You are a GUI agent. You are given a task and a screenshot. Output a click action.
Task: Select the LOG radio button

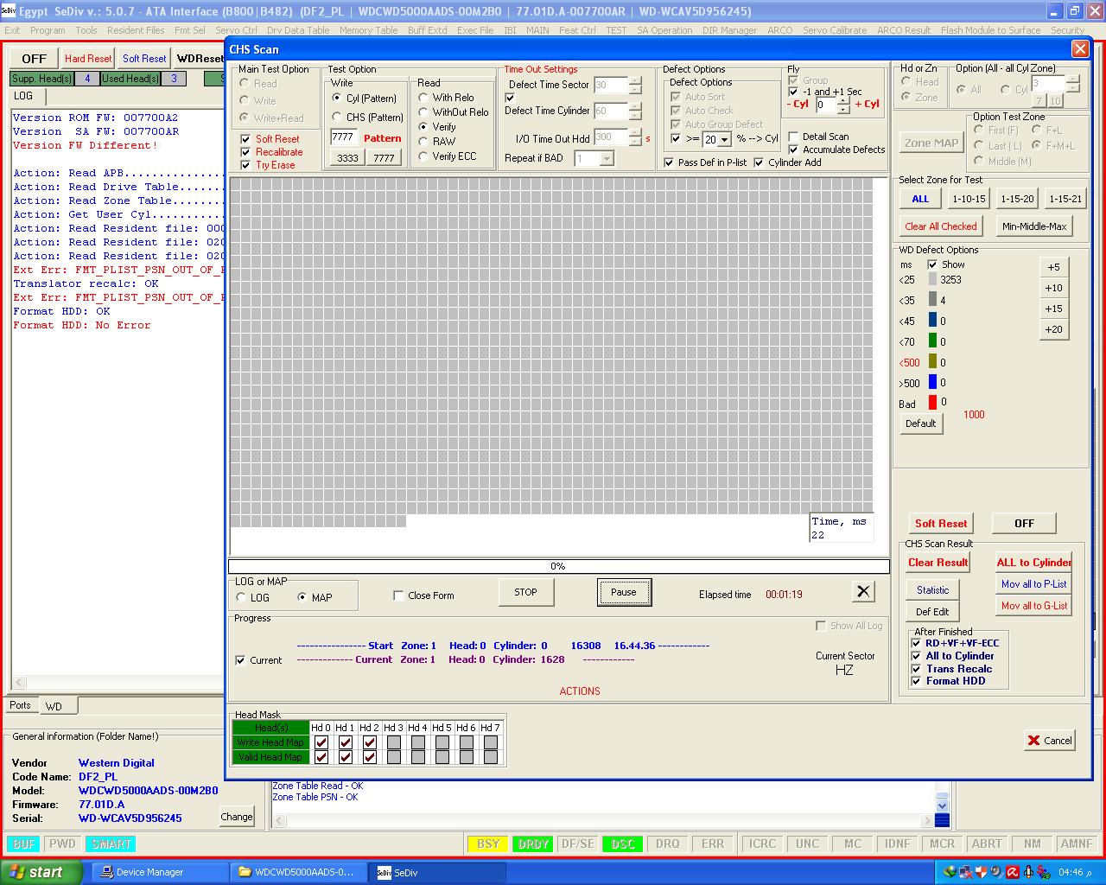241,597
